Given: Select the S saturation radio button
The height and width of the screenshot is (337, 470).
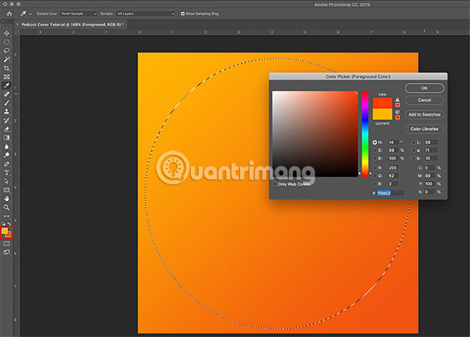Looking at the screenshot, I should (x=375, y=150).
